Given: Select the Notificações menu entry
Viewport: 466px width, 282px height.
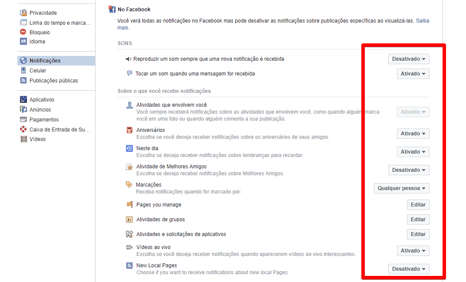Looking at the screenshot, I should coord(56,61).
